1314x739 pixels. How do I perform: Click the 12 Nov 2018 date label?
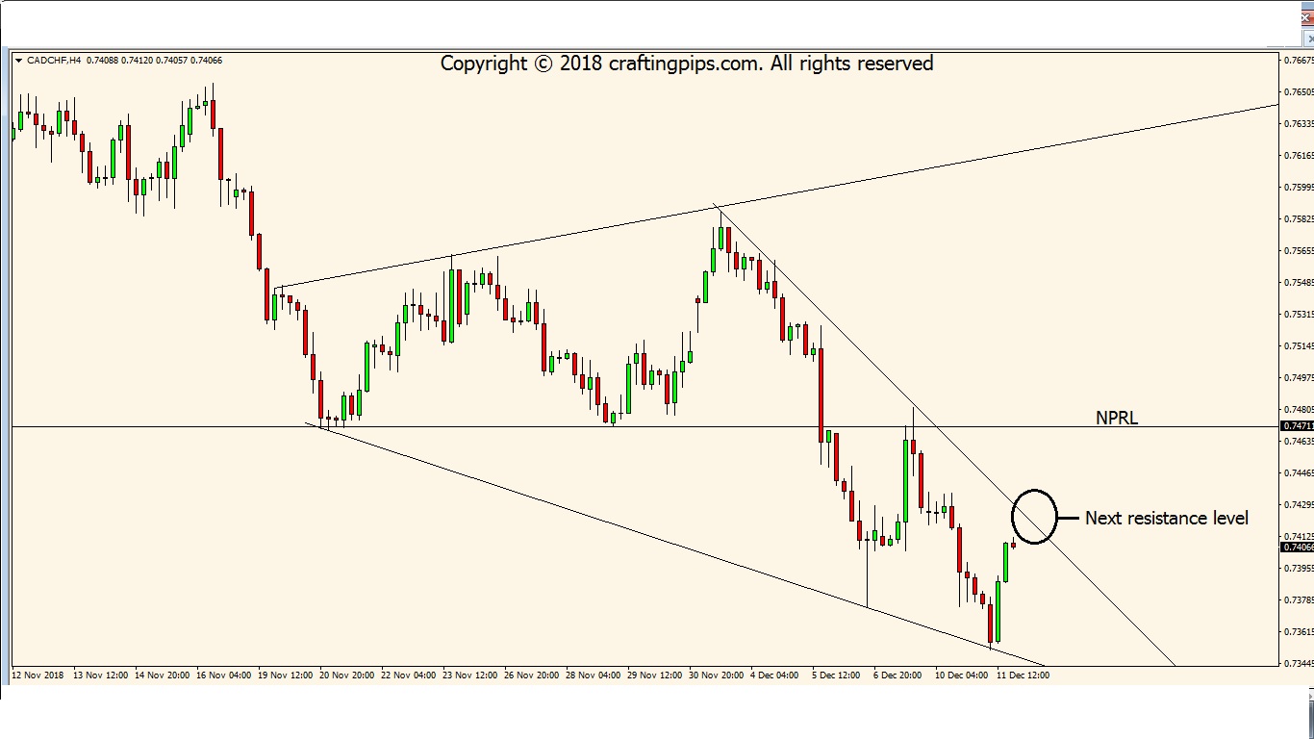tap(38, 675)
